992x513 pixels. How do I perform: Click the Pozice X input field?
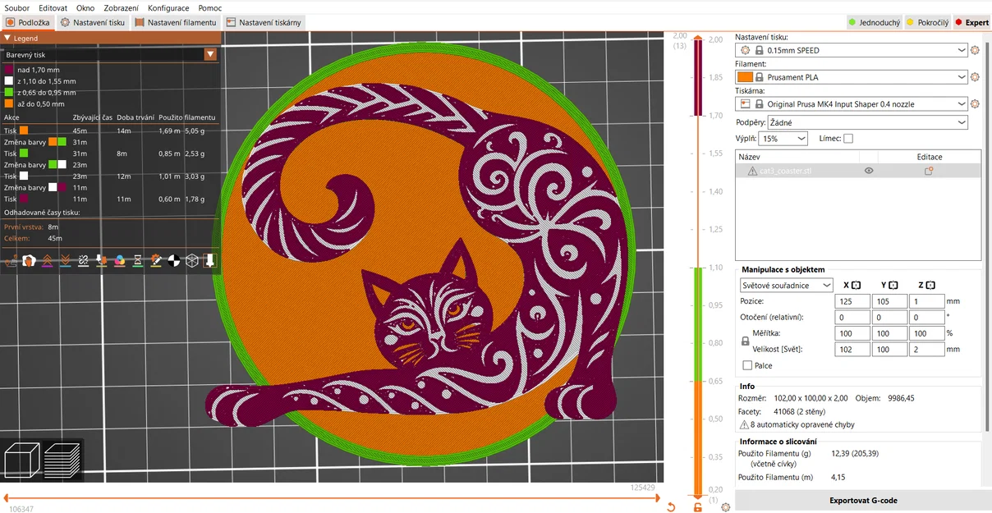click(852, 301)
